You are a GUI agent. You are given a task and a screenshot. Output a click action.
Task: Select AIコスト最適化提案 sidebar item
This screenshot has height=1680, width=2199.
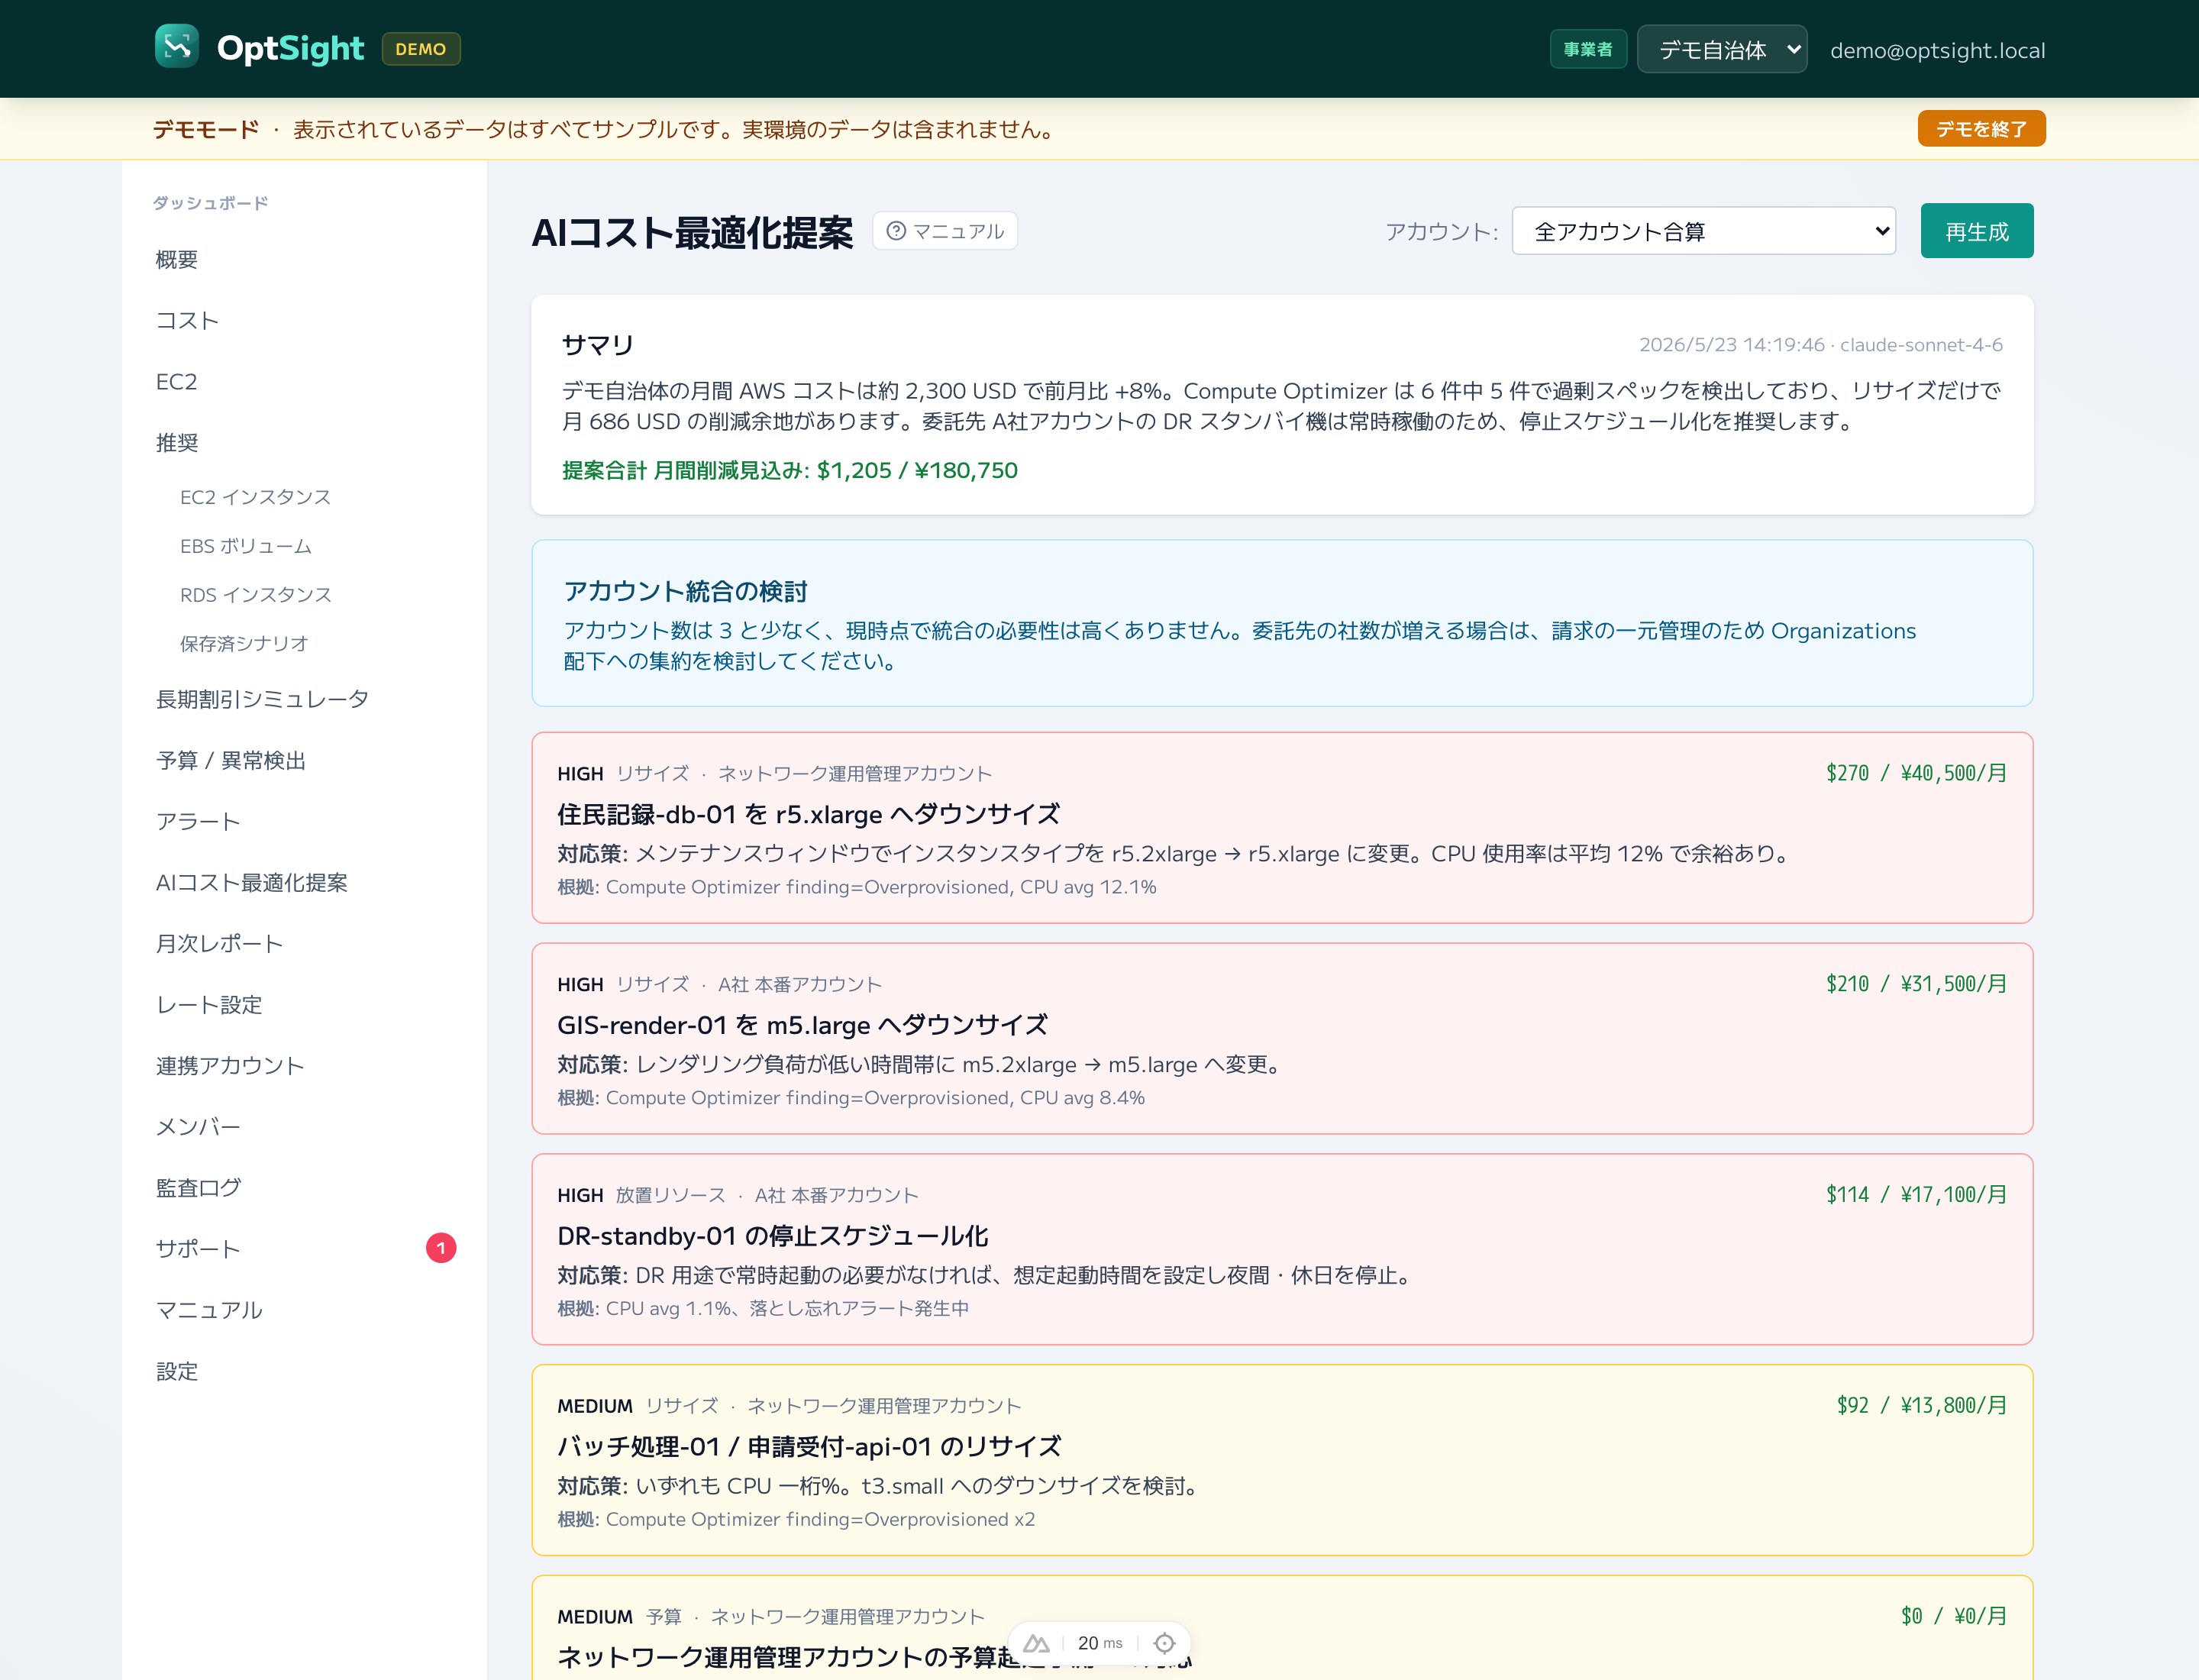pos(304,883)
